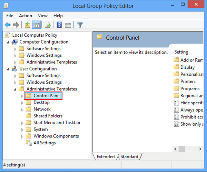Viewport: 207px width, 172px height.
Task: Expand the Control Panel tree node
Action: click(22, 96)
